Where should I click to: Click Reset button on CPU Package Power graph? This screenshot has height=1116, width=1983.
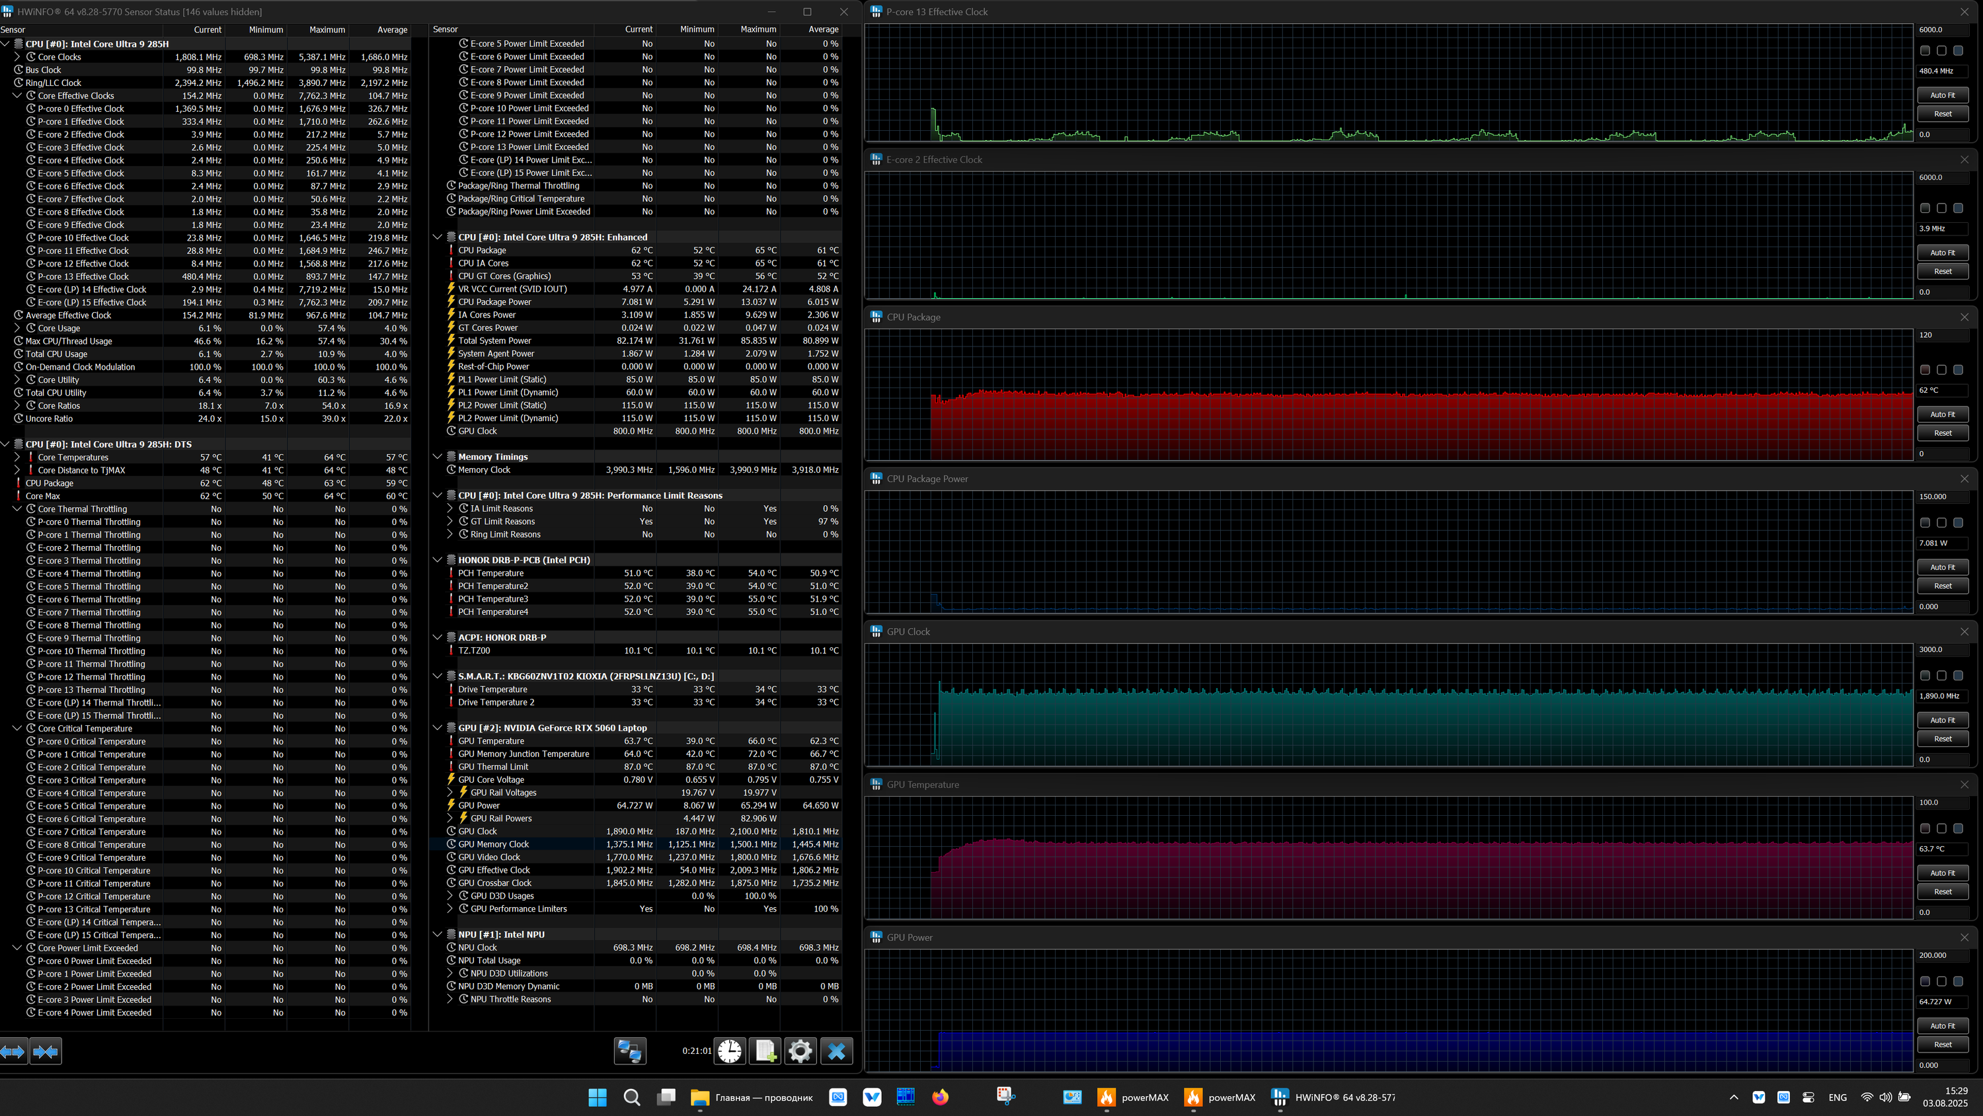coord(1942,585)
